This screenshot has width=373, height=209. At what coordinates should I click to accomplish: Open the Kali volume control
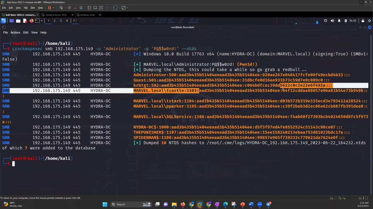(332, 21)
